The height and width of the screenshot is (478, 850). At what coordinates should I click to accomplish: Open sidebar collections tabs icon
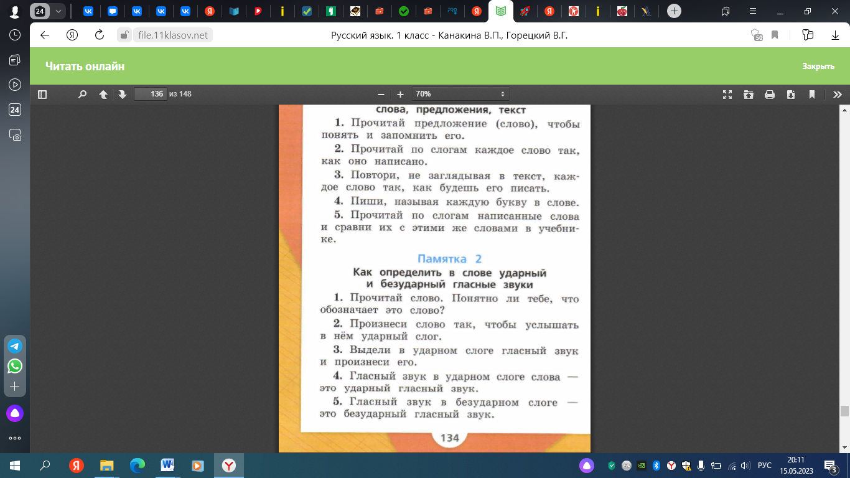coord(15,60)
